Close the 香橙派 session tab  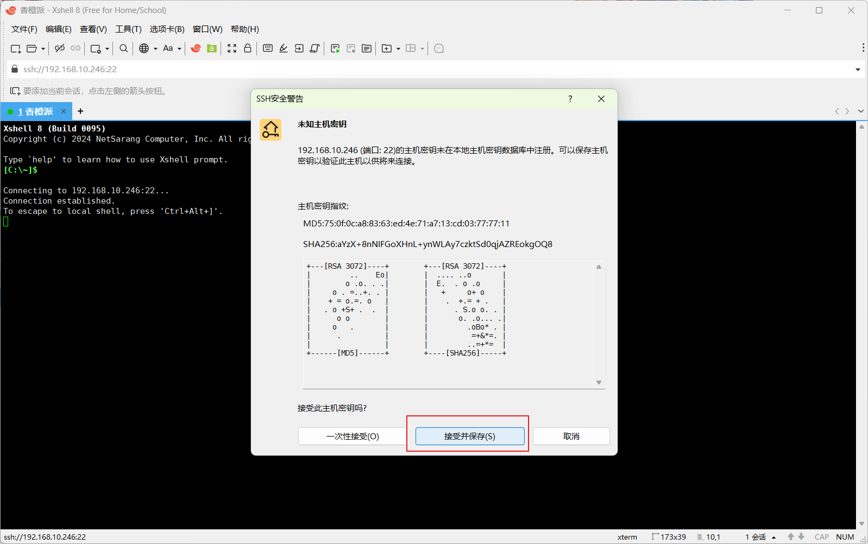click(64, 111)
